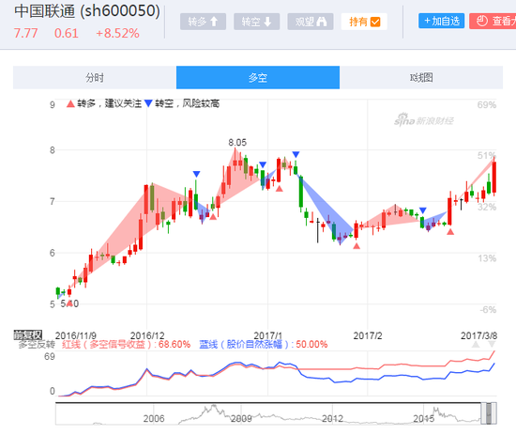Click the 转空 bearish vote button
This screenshot has width=516, height=435.
point(257,22)
